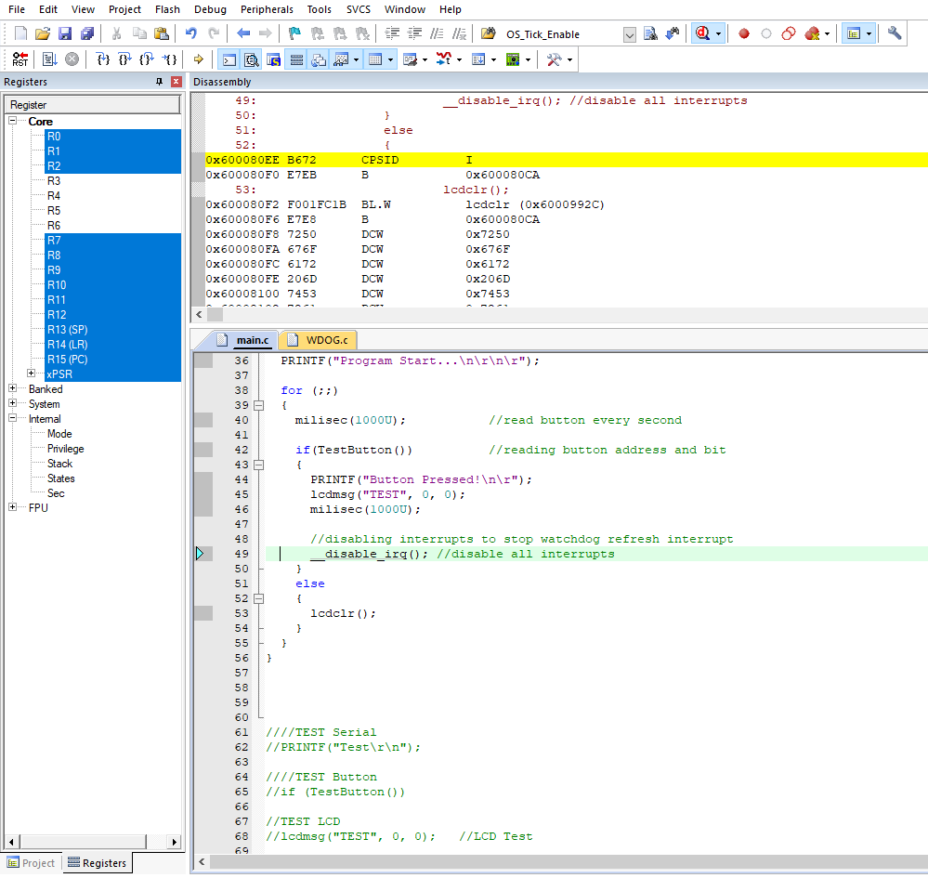Open the Disassembly Window toolbar icon

pyautogui.click(x=251, y=59)
